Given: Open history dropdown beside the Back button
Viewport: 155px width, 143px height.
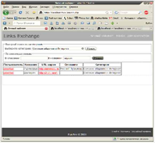Looking at the screenshot, I should tap(15, 12).
